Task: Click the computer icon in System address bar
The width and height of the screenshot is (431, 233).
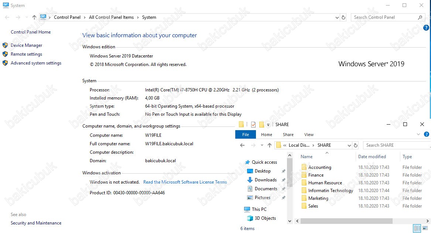Action: [43, 17]
